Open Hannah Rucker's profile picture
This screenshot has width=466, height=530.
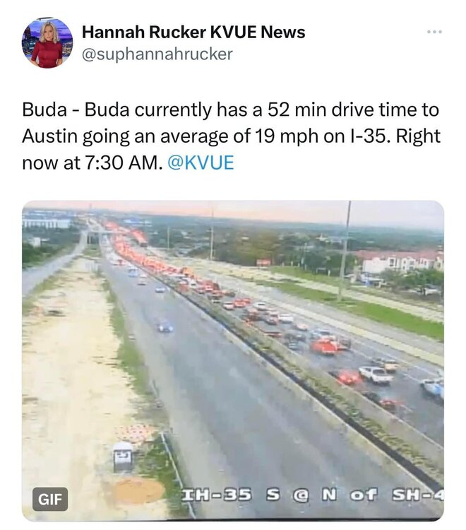(47, 42)
